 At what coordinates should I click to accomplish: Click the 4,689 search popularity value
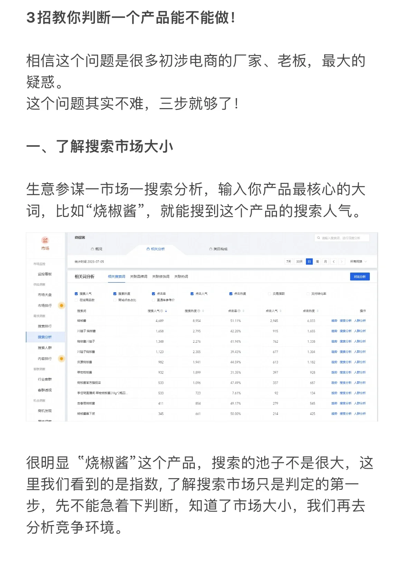click(x=160, y=321)
